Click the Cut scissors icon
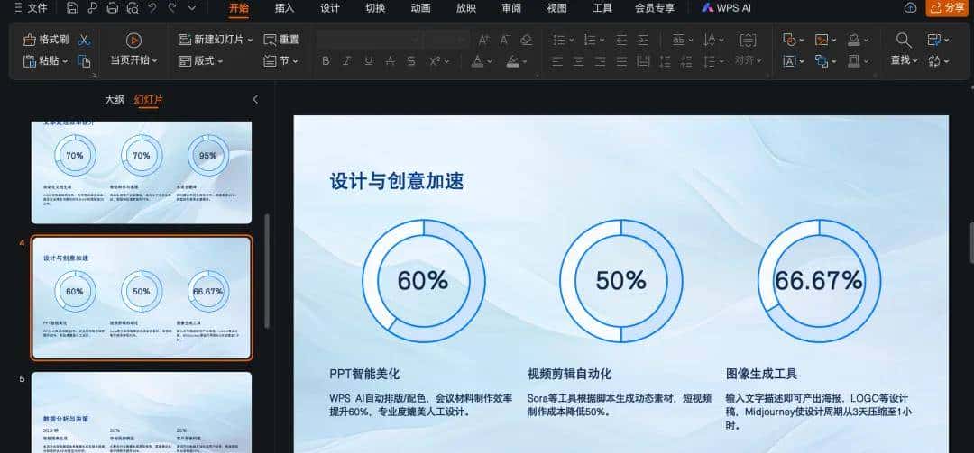 coord(85,40)
